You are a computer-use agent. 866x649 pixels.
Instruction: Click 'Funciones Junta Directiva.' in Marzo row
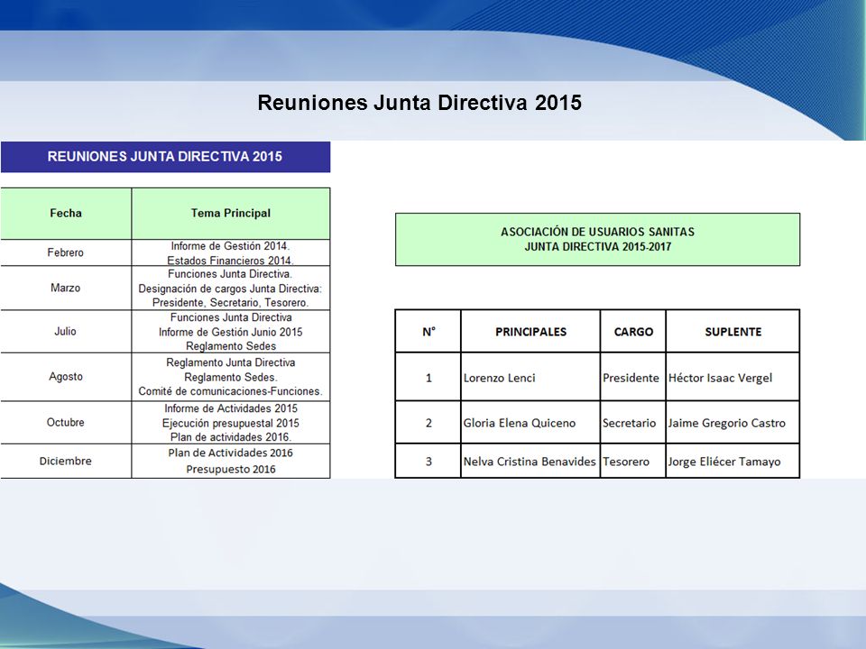click(230, 274)
